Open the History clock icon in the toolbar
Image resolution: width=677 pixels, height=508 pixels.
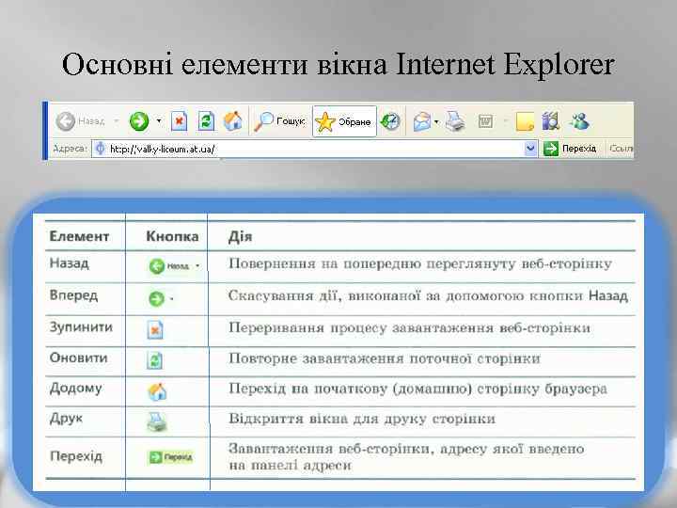[x=390, y=121]
